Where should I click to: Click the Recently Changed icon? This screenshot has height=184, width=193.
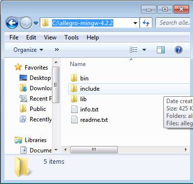click(x=23, y=119)
